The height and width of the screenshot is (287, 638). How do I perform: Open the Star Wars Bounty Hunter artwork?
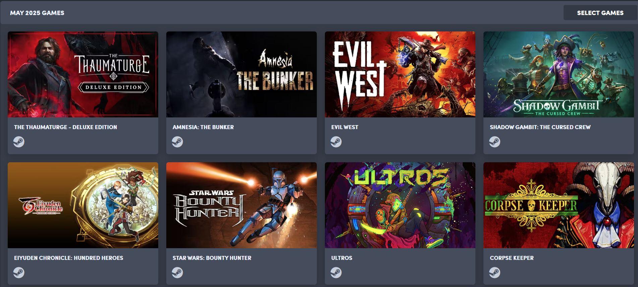pyautogui.click(x=241, y=205)
